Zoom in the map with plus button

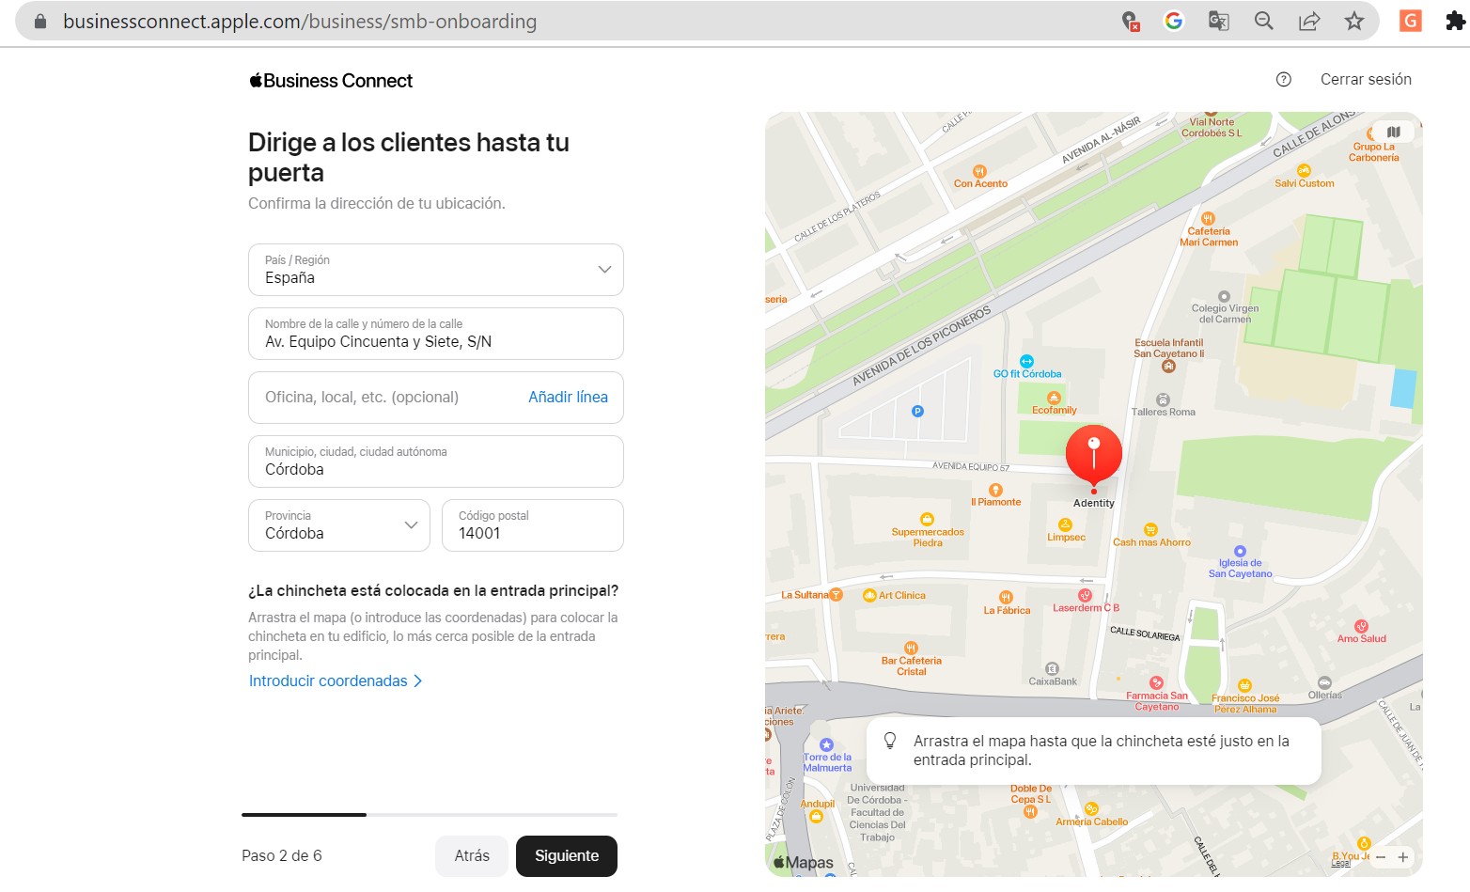click(1403, 857)
